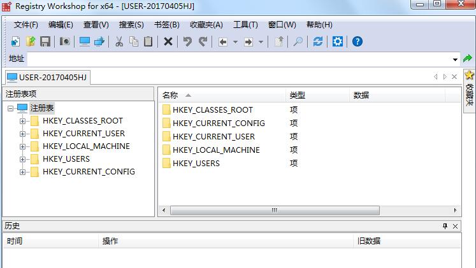Click the Copy icon in toolbar

pos(134,41)
